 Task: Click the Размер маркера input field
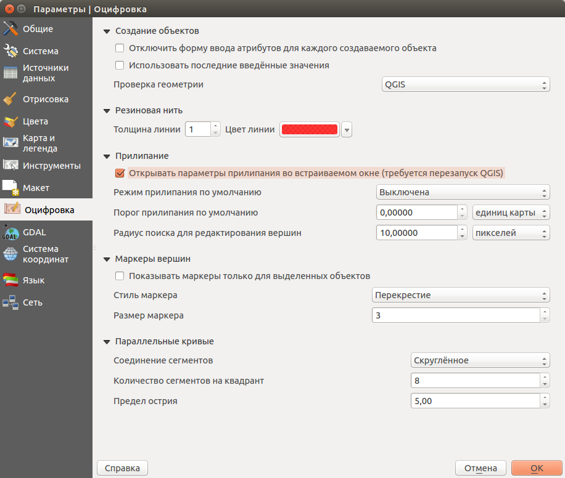coord(455,315)
